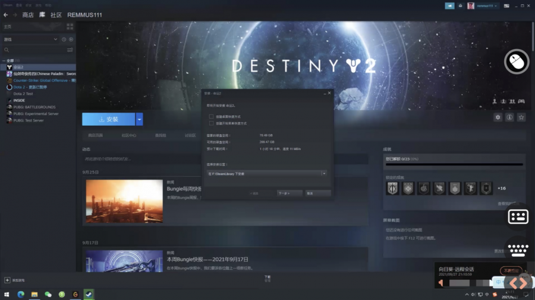The height and width of the screenshot is (300, 535).
Task: Open the +16 more achievements link
Action: click(x=502, y=188)
